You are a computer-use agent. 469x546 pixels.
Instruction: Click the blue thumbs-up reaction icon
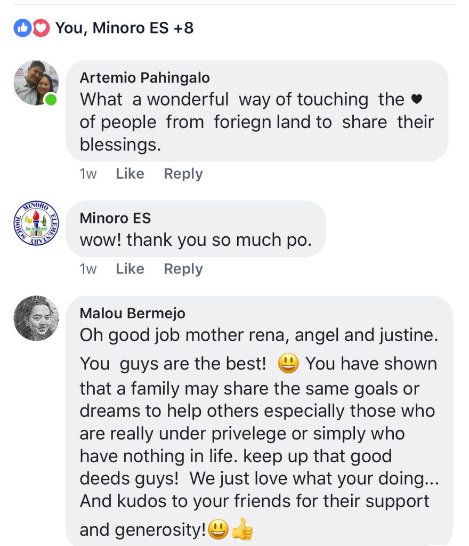click(22, 28)
